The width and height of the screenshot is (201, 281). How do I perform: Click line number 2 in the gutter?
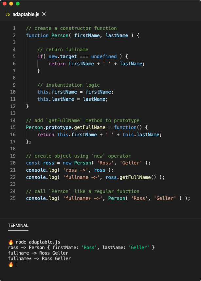(14, 35)
